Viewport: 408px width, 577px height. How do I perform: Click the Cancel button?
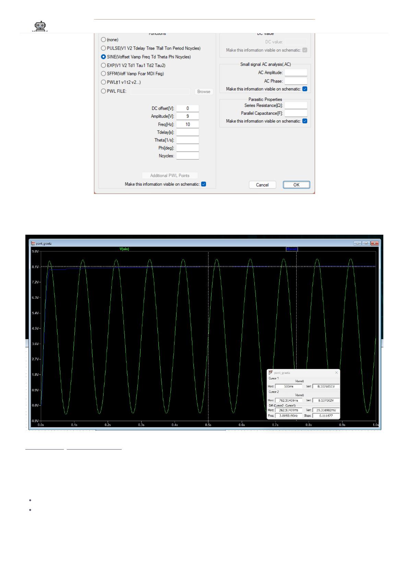click(262, 185)
